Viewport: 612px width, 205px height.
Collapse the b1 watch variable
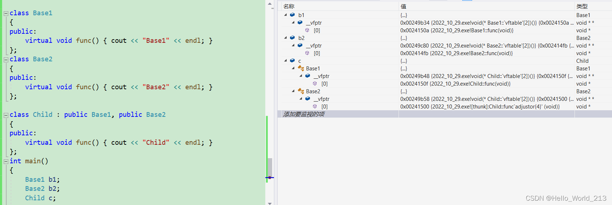click(x=286, y=15)
